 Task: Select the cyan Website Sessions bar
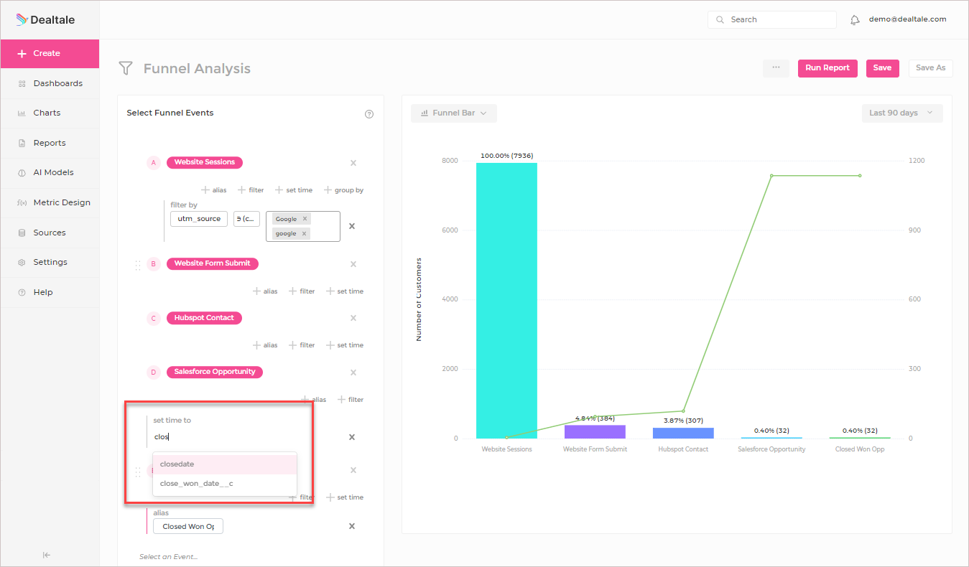[x=506, y=301]
